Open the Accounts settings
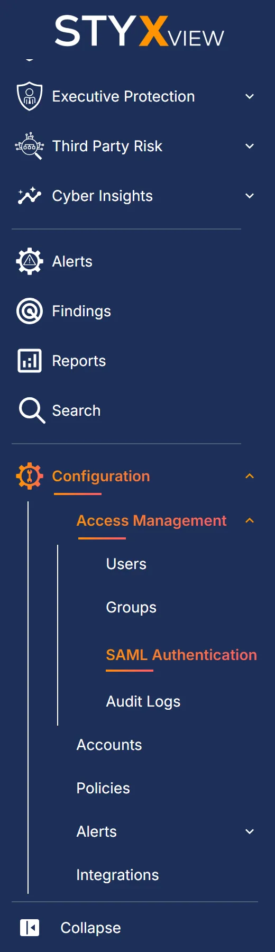The width and height of the screenshot is (275, 952). 109,745
